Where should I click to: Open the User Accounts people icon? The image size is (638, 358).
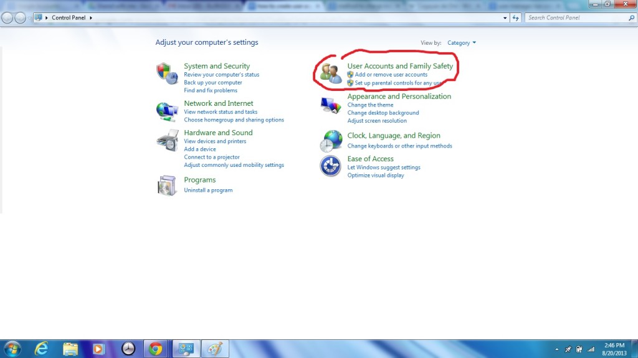[330, 73]
